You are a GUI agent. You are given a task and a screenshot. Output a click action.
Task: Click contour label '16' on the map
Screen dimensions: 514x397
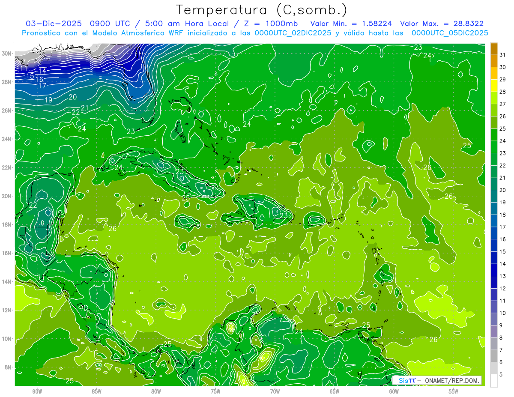pos(39,80)
